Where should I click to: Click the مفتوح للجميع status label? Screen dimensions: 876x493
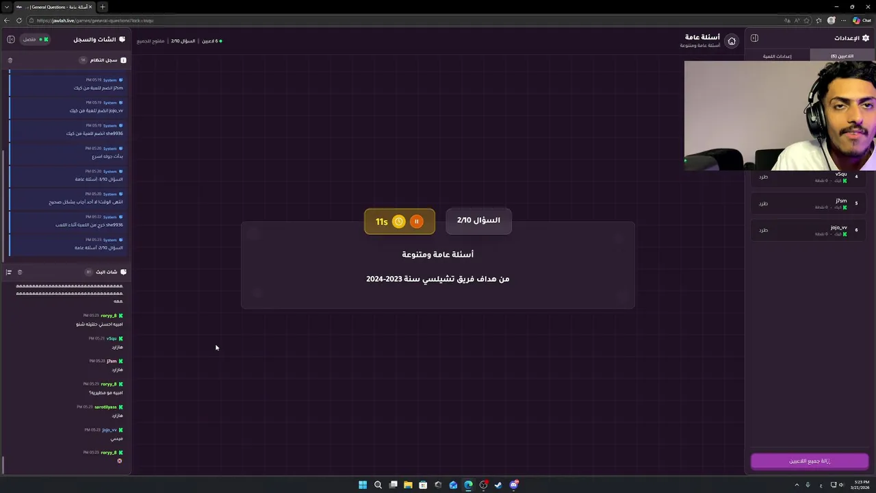tap(151, 41)
